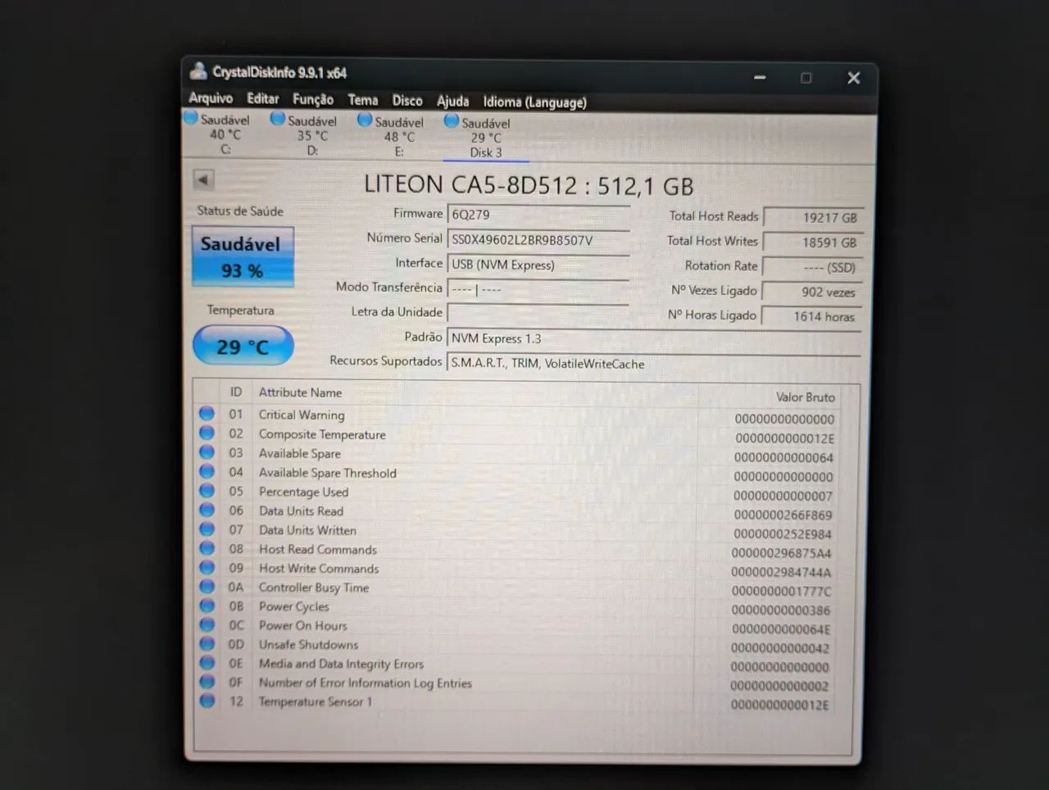Click the status orb for Host Read Commands
1049x790 pixels.
[207, 548]
